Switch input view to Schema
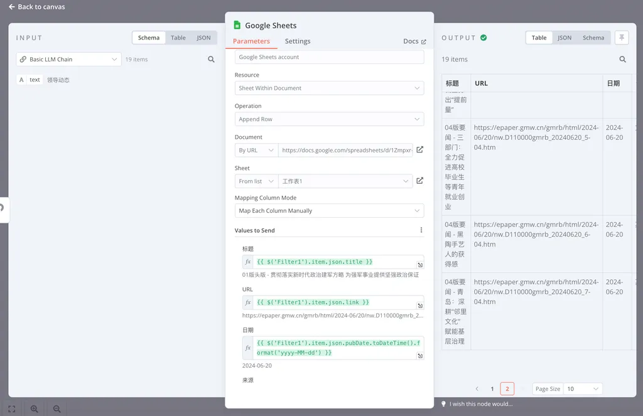This screenshot has height=416, width=643. click(148, 38)
